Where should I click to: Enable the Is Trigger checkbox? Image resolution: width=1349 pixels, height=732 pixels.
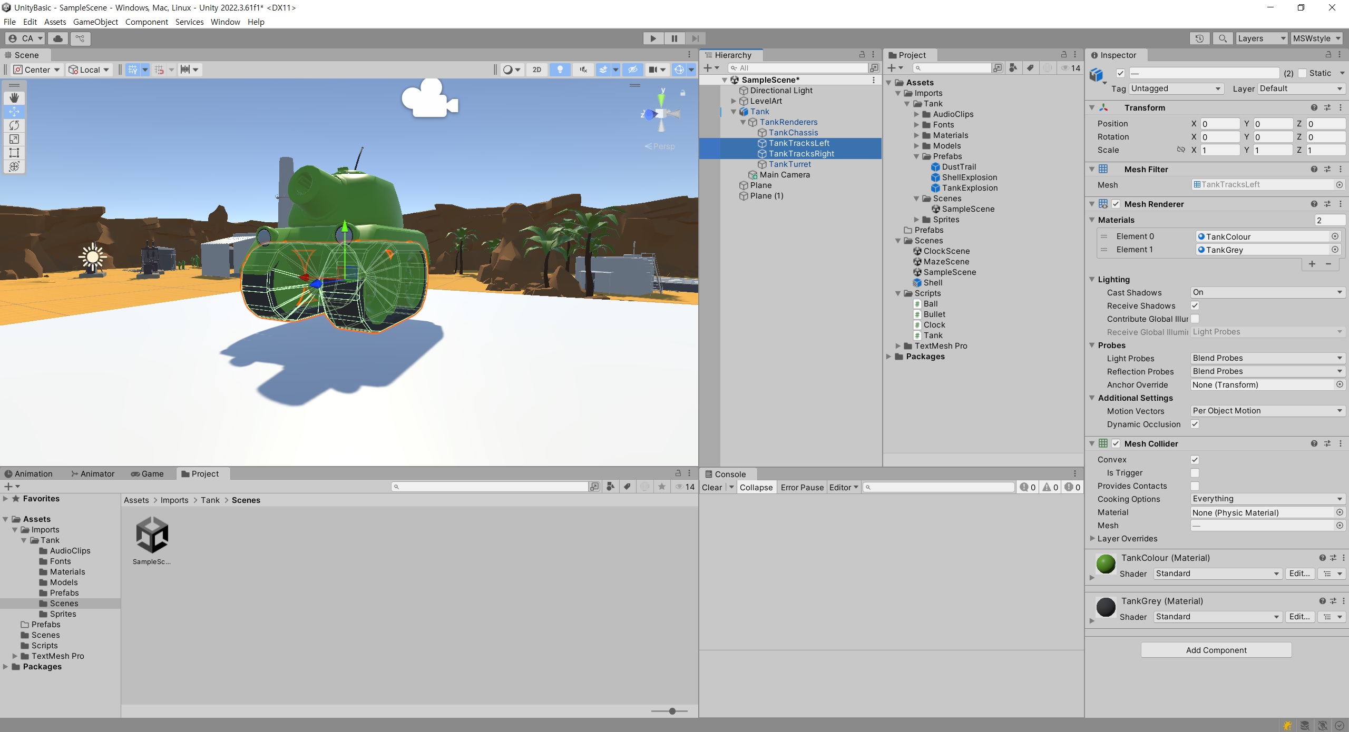pyautogui.click(x=1195, y=473)
